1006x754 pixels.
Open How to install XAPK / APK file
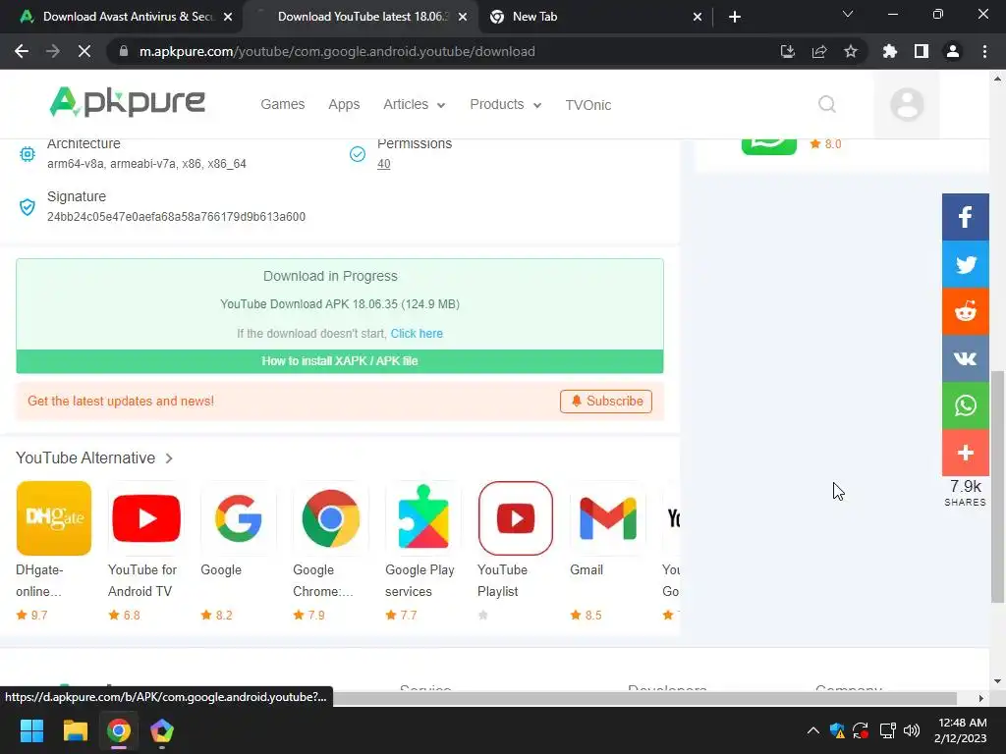339,361
